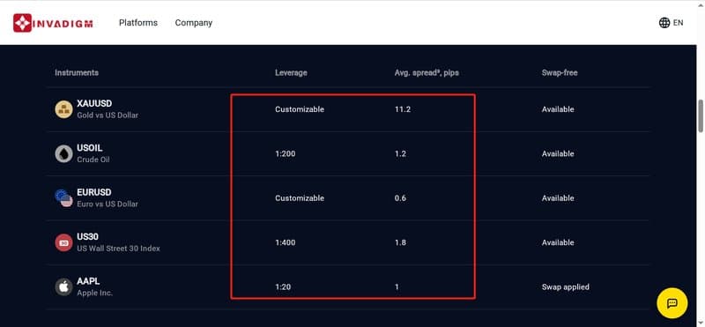705x327 pixels.
Task: Click the 1.2 spread for USOIL
Action: (x=400, y=154)
